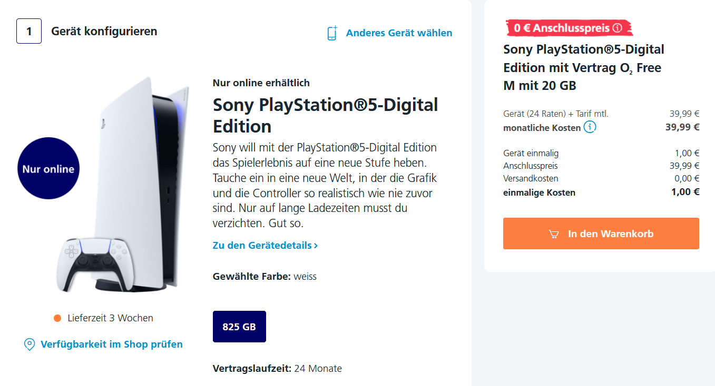Click the white DualSense controller image
The height and width of the screenshot is (386, 715).
92,263
